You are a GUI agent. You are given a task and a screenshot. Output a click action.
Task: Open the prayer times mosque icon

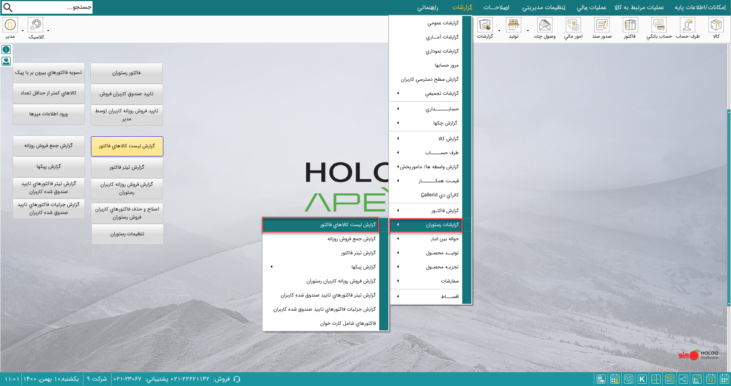tap(697, 379)
